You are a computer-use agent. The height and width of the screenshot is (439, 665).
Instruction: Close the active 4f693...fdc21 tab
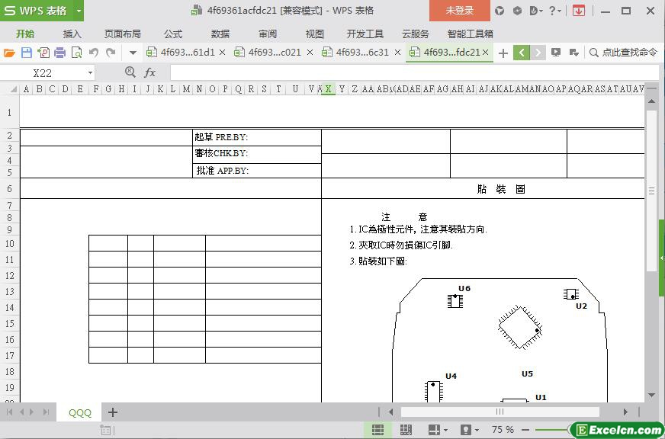pos(486,52)
